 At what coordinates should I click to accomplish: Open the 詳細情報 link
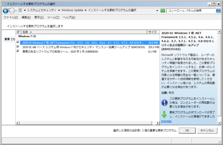(x=166, y=122)
